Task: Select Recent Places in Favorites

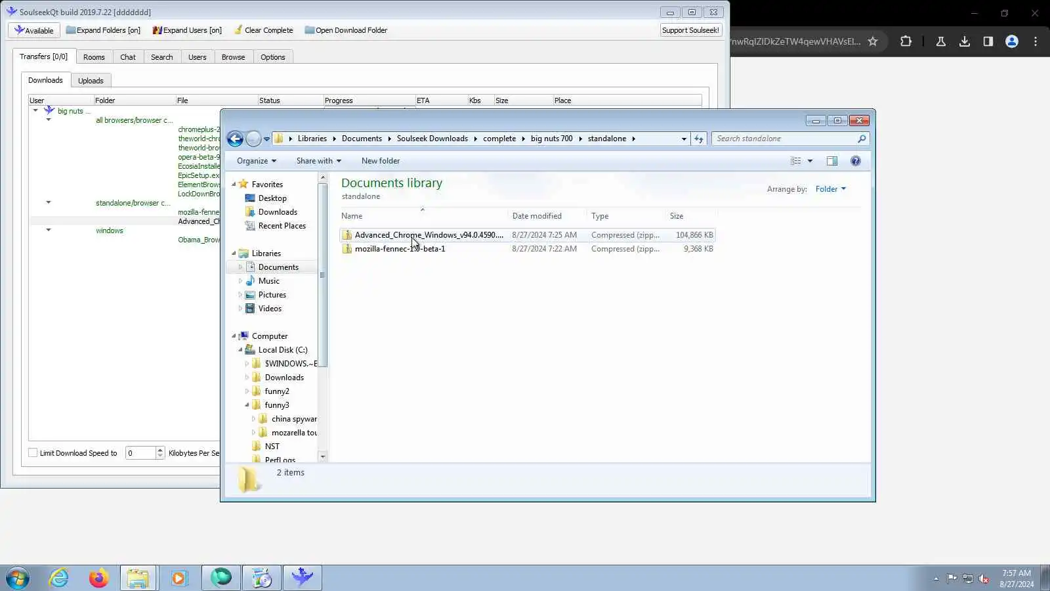Action: [282, 226]
